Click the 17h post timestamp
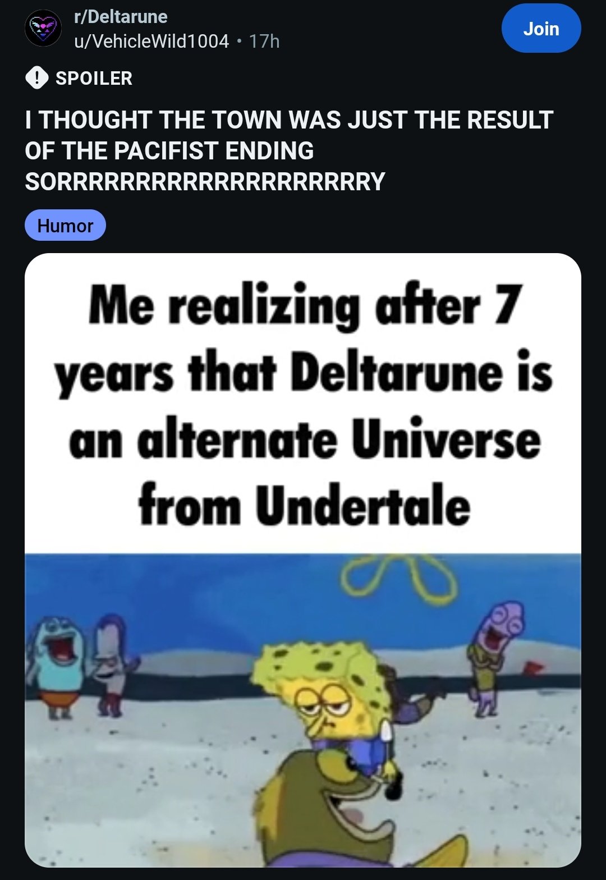The height and width of the screenshot is (880, 606). pos(264,41)
